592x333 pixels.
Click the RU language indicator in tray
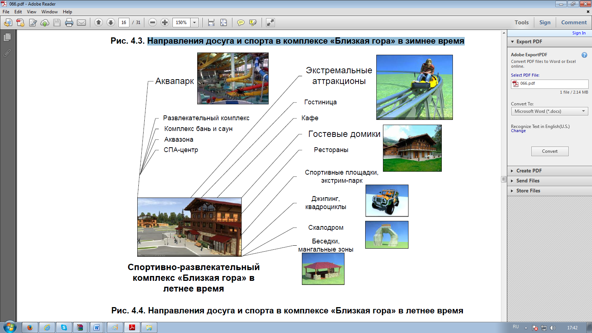516,327
